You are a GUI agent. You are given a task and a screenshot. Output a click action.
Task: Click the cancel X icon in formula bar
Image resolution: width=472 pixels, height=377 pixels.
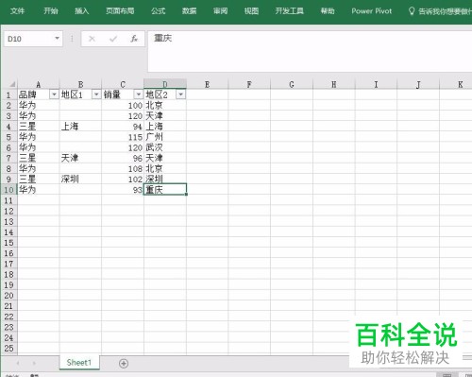point(92,39)
